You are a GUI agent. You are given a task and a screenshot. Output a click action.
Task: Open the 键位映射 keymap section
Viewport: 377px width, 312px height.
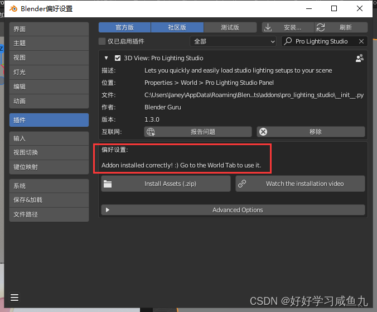[x=49, y=167]
